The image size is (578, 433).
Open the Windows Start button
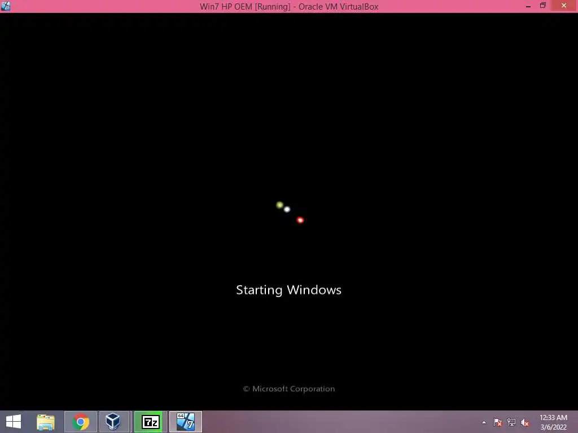tap(14, 422)
